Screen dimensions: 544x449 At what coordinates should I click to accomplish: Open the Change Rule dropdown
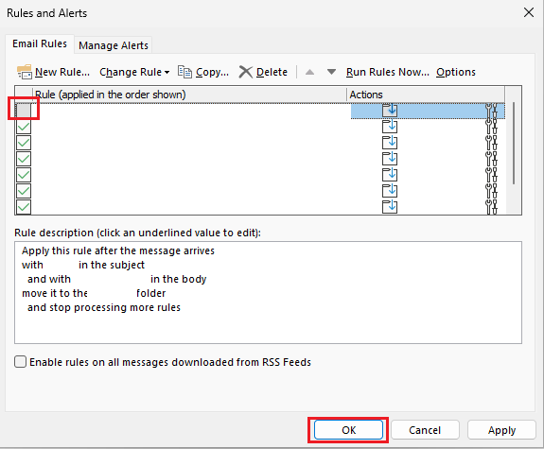(134, 72)
